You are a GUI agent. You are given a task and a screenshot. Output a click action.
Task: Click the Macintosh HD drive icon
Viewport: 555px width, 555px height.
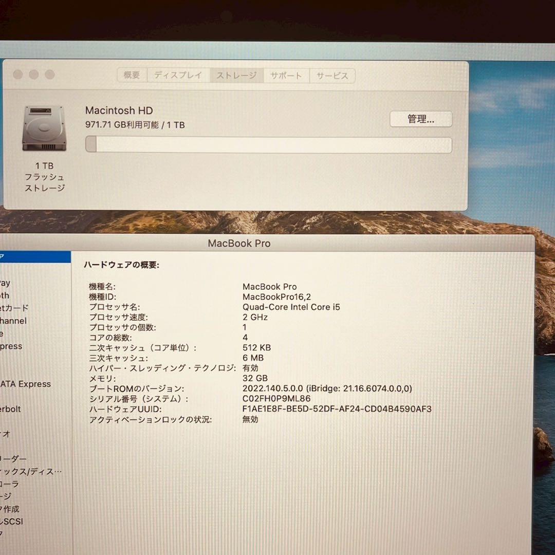click(x=44, y=128)
